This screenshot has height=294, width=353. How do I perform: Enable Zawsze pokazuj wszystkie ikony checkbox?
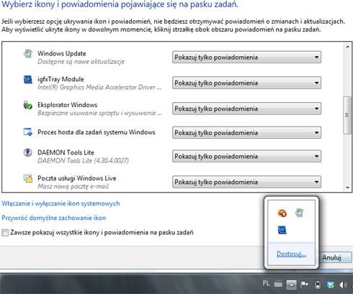coord(5,232)
